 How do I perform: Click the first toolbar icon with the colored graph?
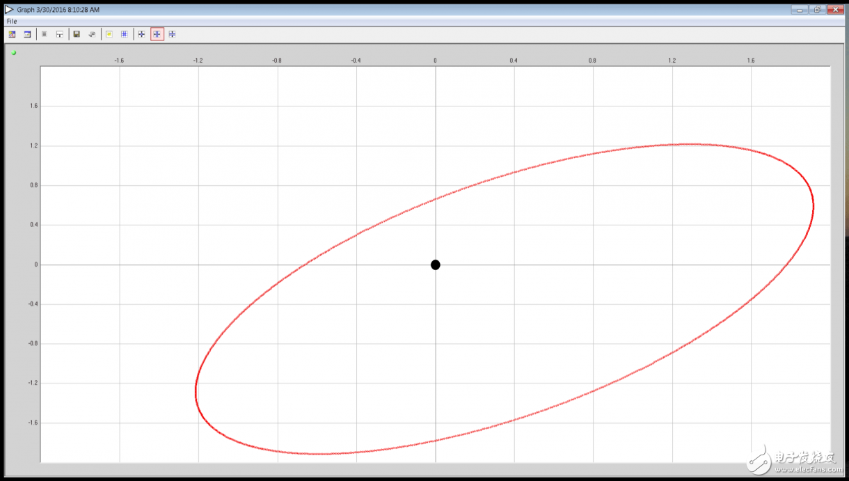[x=12, y=34]
